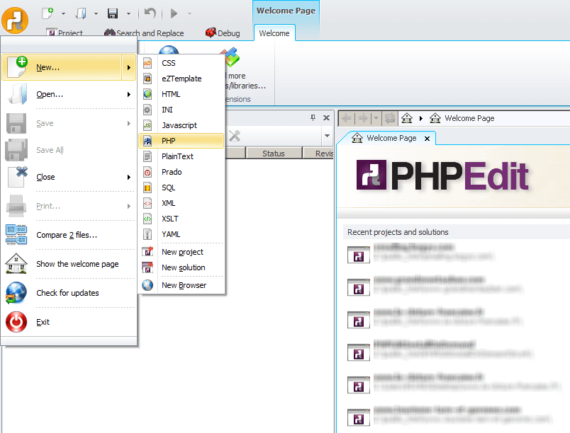Close the Welcome Page document tab
Image resolution: width=570 pixels, height=433 pixels.
coord(427,139)
